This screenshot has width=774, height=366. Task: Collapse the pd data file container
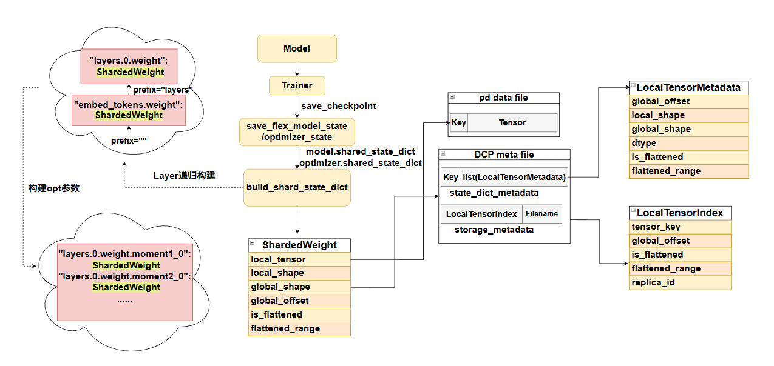pos(452,97)
